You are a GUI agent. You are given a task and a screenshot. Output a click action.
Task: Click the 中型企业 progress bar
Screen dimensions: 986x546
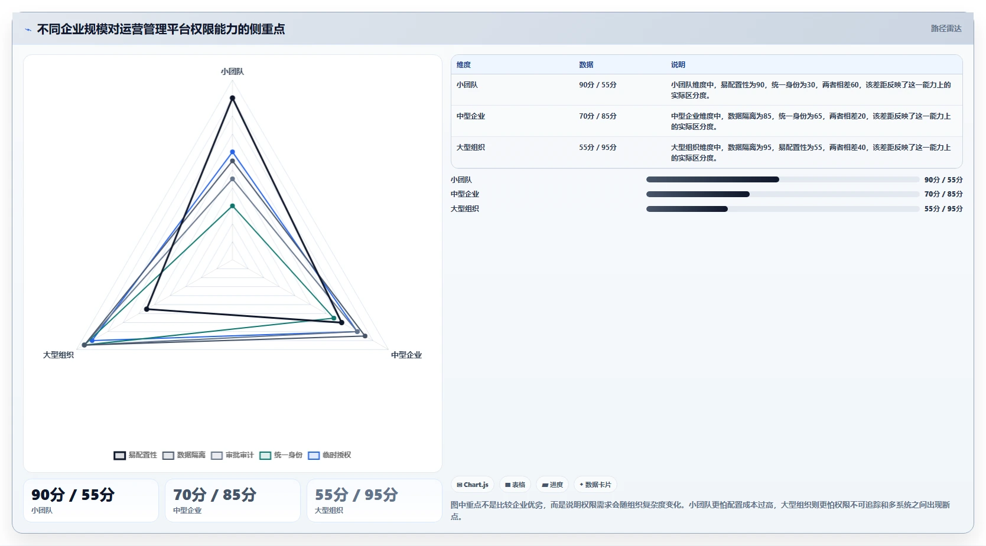coord(783,194)
